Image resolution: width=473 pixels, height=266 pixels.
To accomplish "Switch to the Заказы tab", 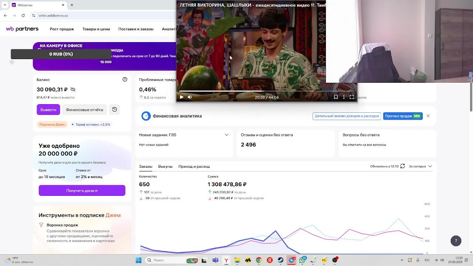I will pos(146,167).
